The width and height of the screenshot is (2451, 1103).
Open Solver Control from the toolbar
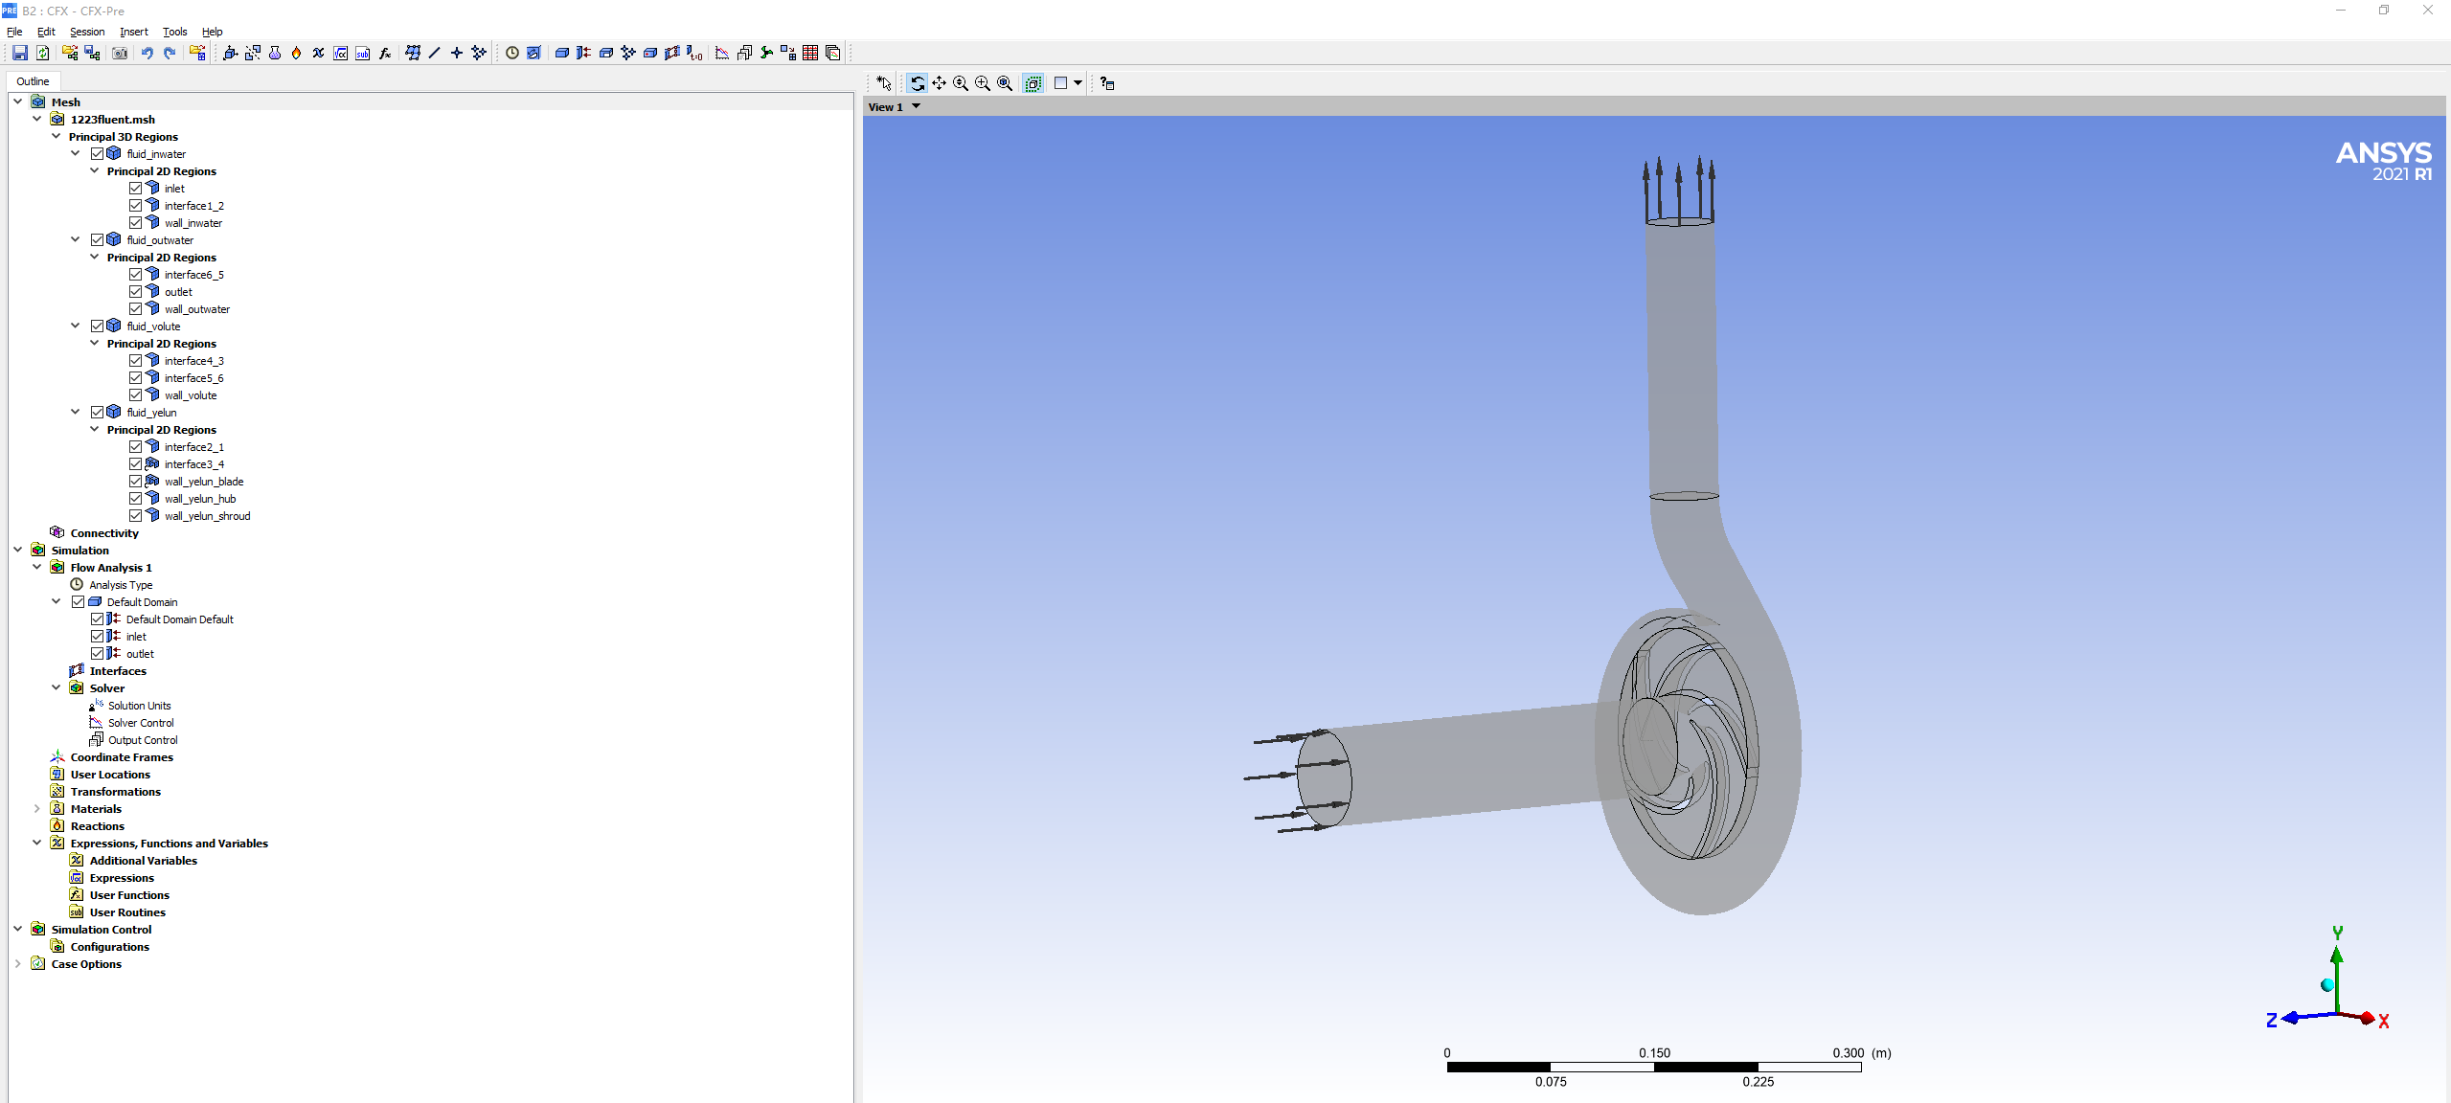pyautogui.click(x=722, y=54)
